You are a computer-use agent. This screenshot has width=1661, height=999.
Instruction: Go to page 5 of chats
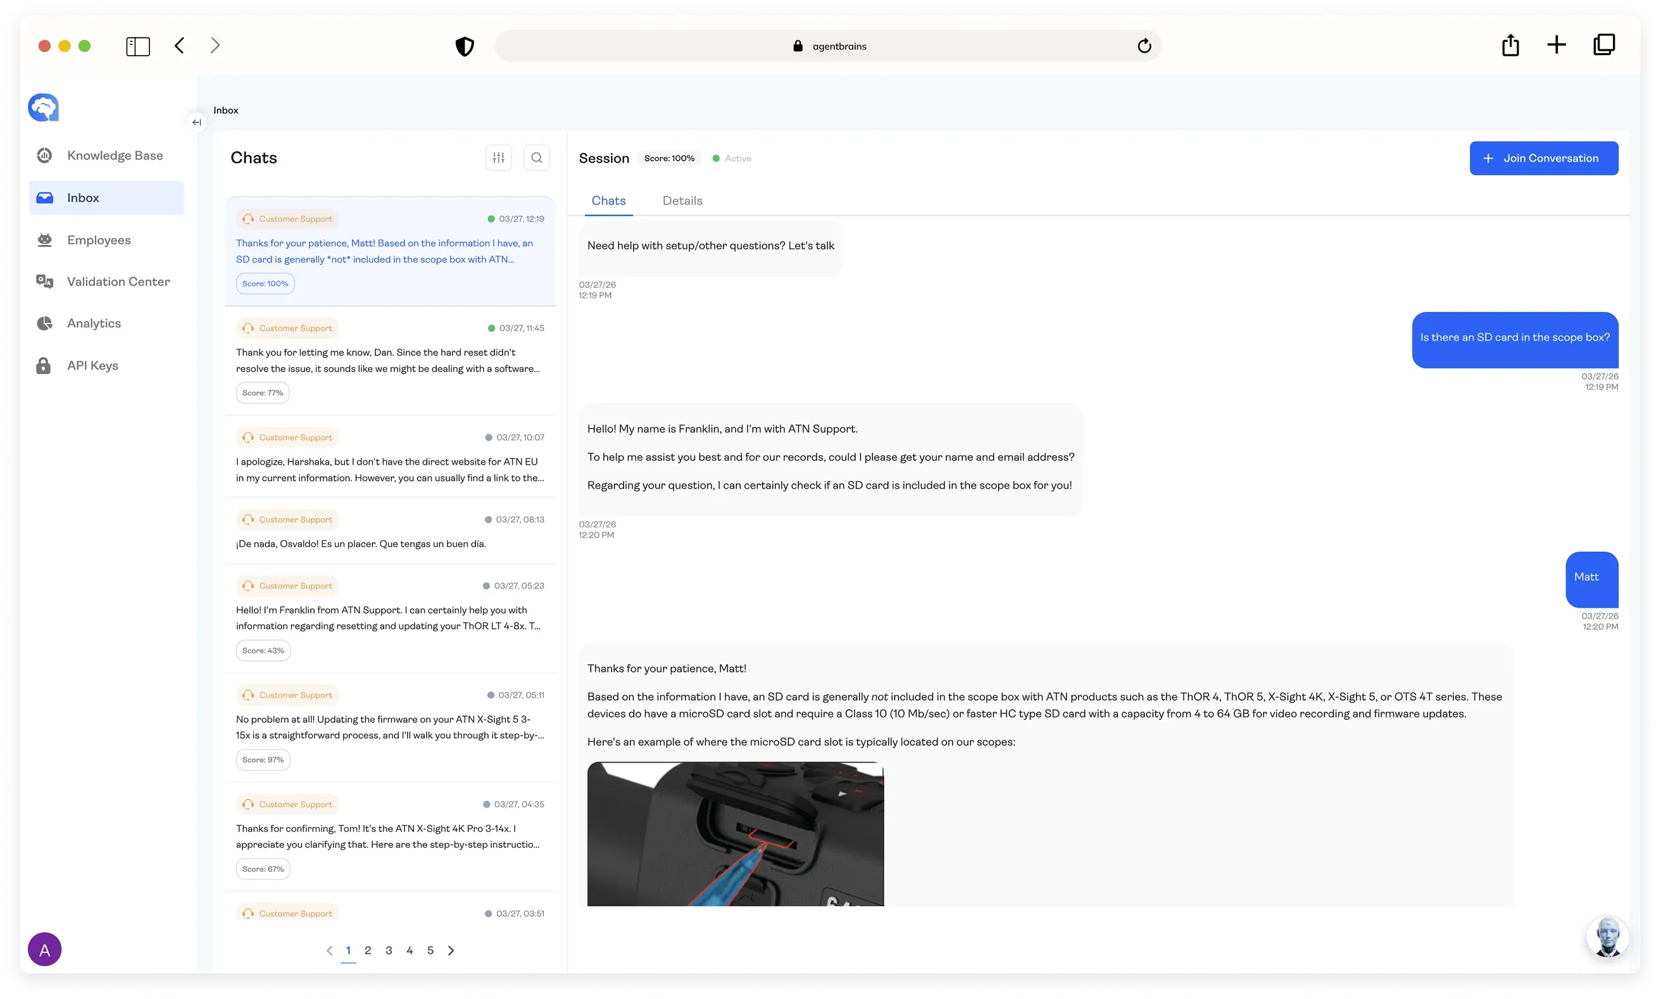pos(430,950)
